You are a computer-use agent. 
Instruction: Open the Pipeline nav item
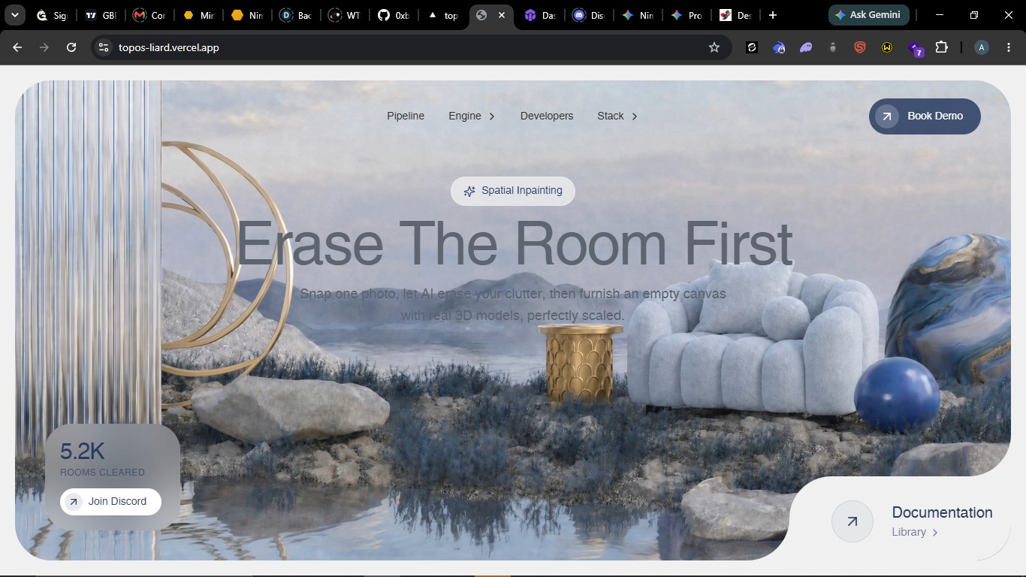click(x=406, y=116)
